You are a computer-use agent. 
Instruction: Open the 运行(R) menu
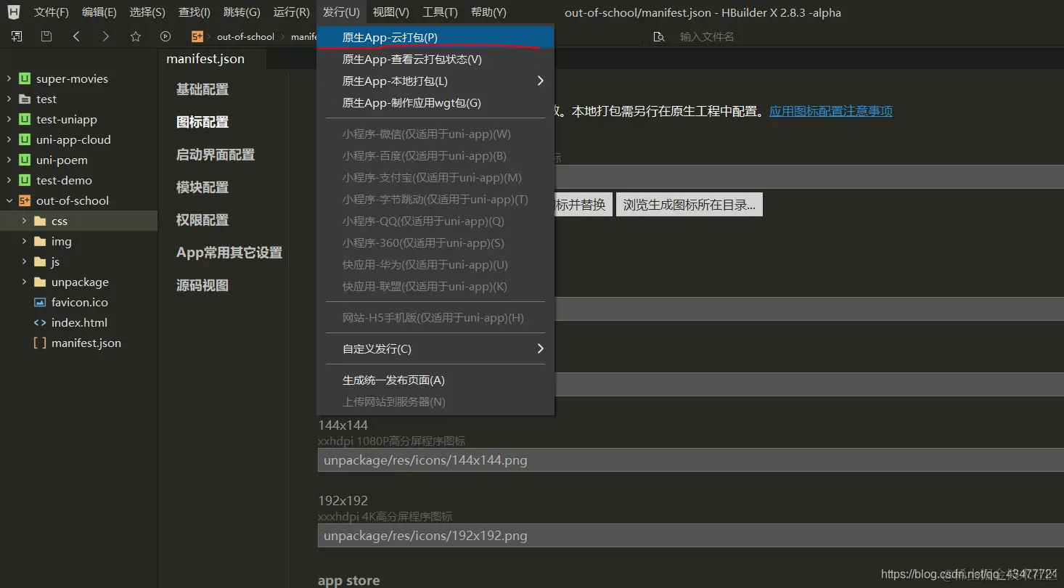click(291, 12)
